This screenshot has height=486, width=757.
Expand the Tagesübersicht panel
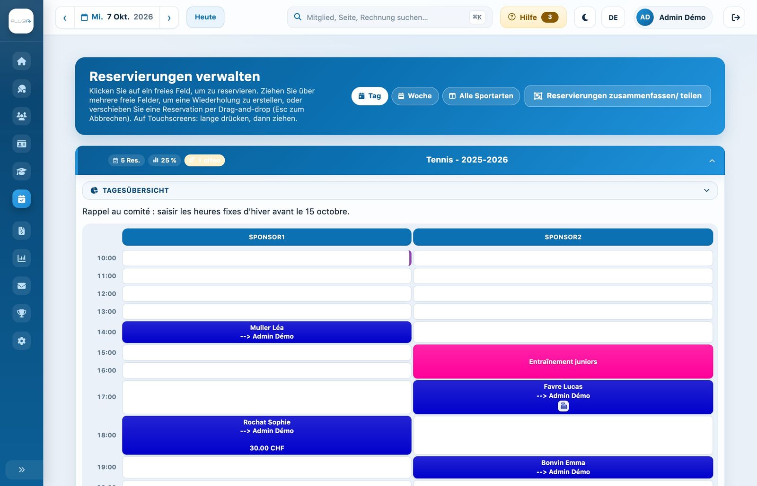coord(400,190)
